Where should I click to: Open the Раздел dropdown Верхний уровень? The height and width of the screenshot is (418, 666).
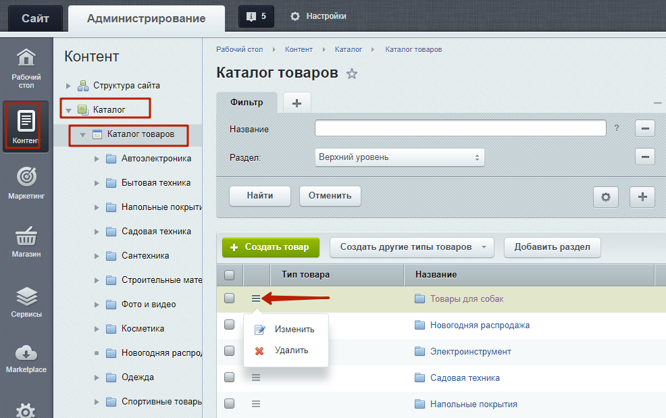click(399, 157)
